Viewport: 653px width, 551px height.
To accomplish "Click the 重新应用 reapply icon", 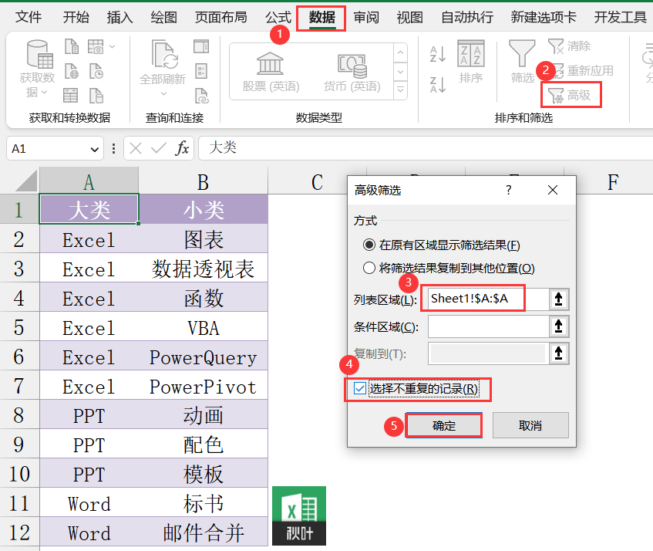I will coord(583,70).
